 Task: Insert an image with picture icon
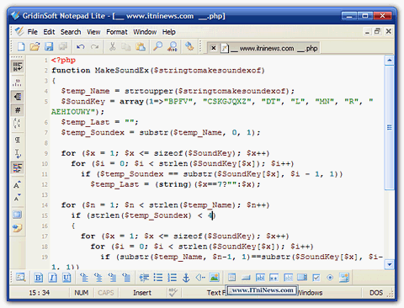[215, 278]
